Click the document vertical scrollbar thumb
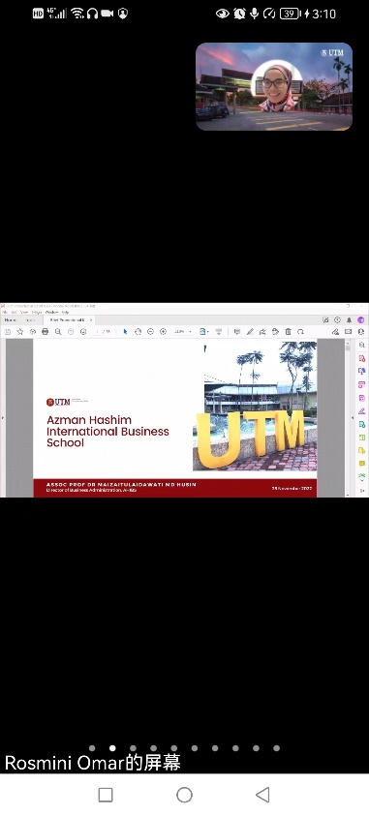 point(347,348)
